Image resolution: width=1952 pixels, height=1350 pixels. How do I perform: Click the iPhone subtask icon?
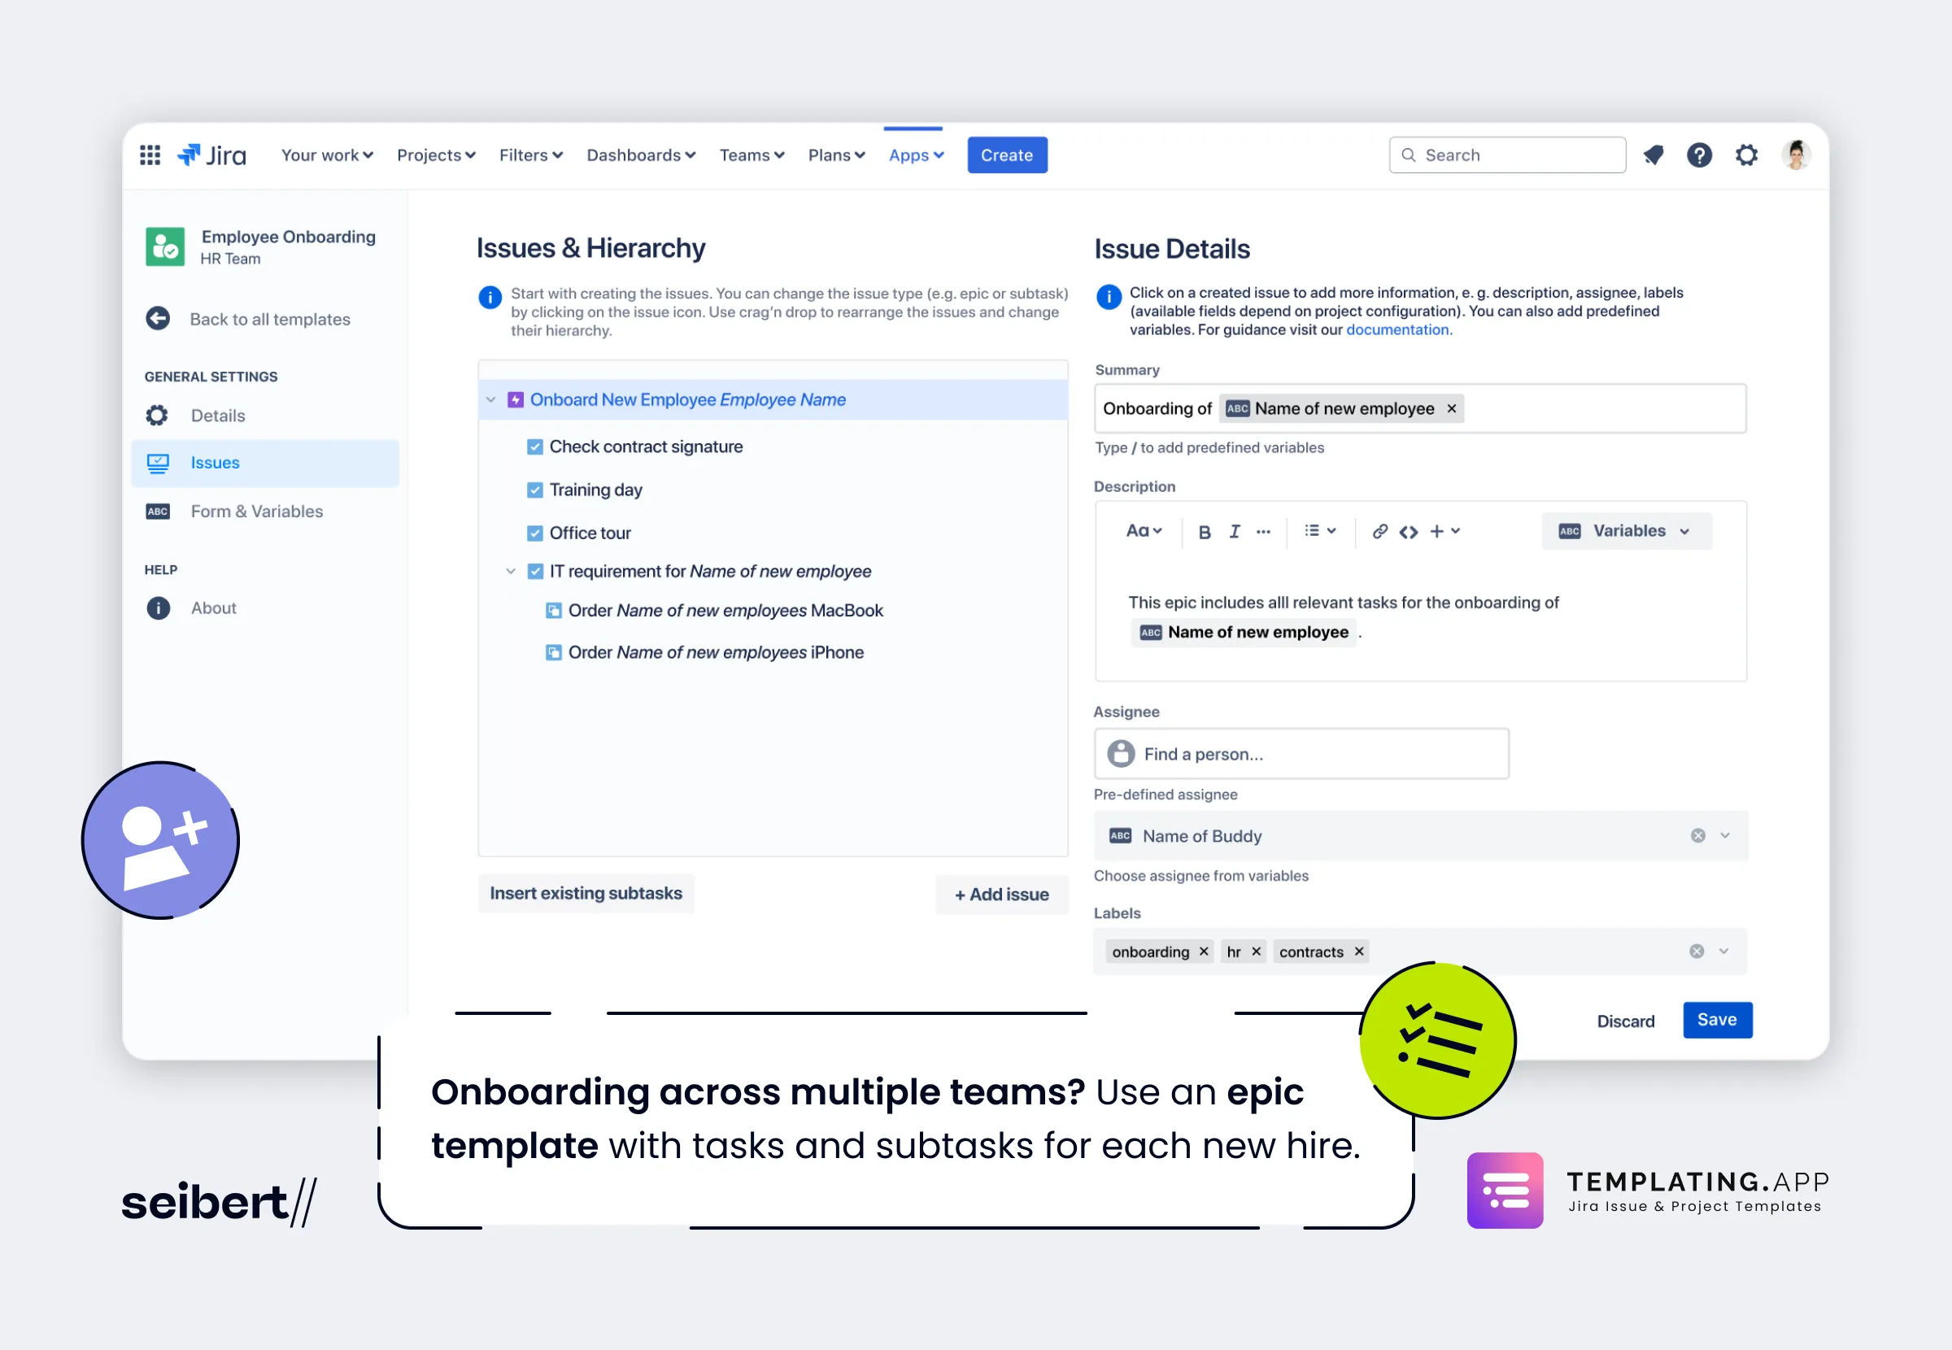tap(553, 652)
